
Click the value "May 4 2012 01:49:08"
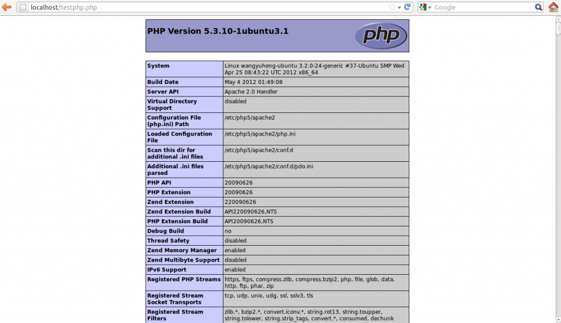point(253,82)
